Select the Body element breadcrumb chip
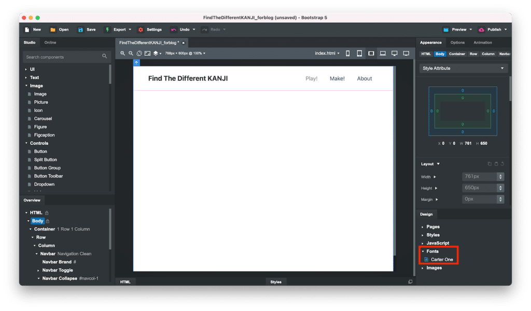Image resolution: width=531 pixels, height=311 pixels. [440, 54]
